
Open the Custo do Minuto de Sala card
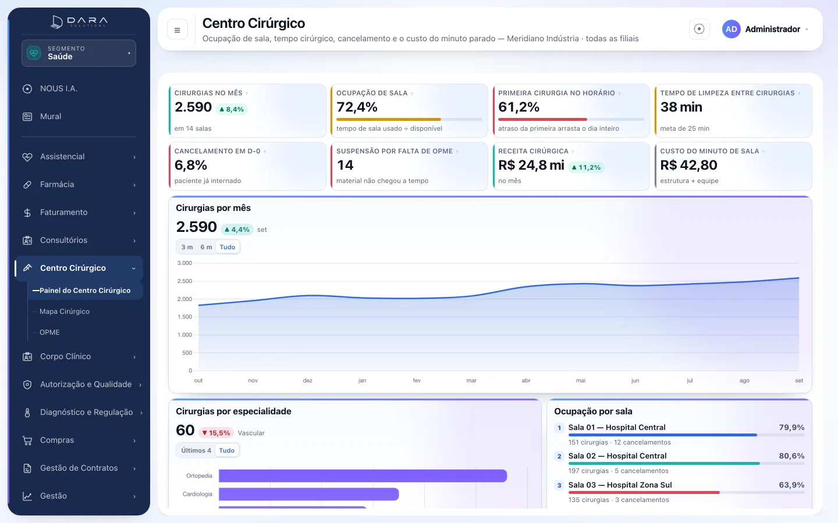click(x=733, y=166)
